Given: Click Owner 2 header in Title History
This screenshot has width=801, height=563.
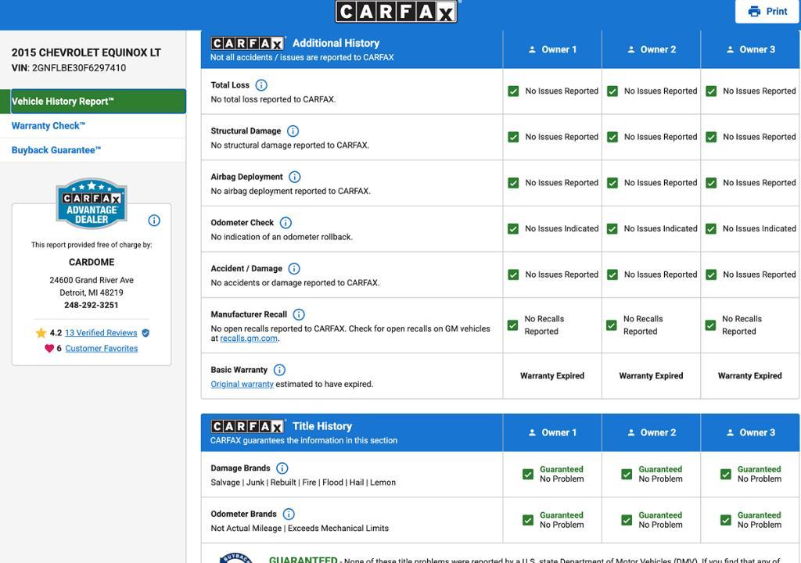Looking at the screenshot, I should tap(652, 432).
